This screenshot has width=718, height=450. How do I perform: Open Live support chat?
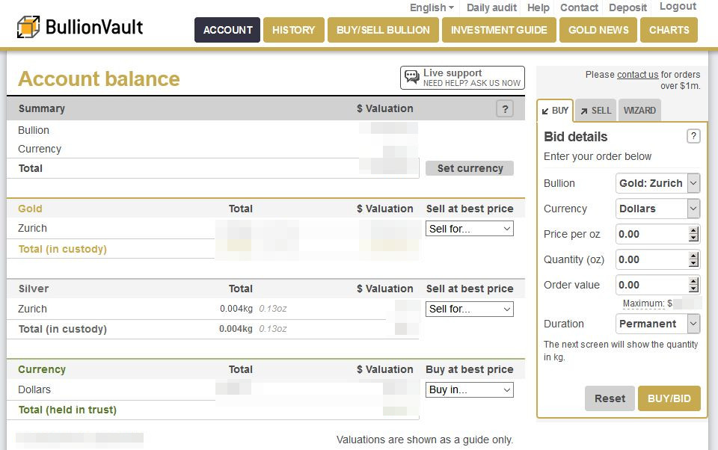click(x=462, y=78)
